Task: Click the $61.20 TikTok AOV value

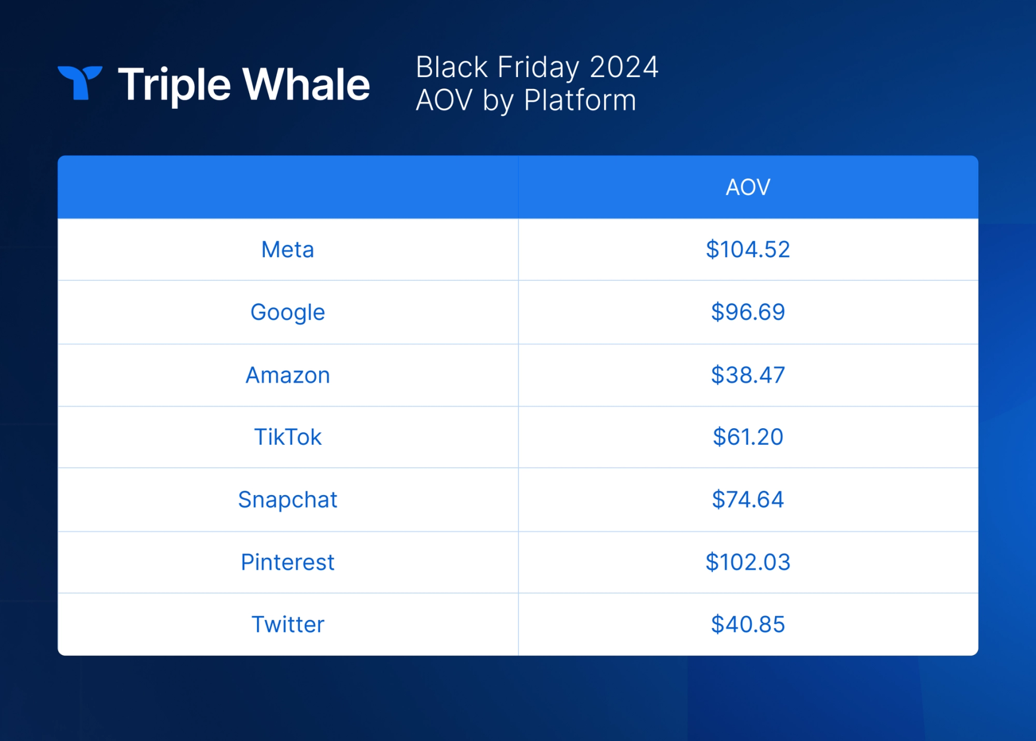Action: click(748, 437)
